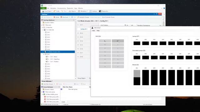Open the Catalogs toolbar icon
This screenshot has height=112, width=200.
[93, 11]
